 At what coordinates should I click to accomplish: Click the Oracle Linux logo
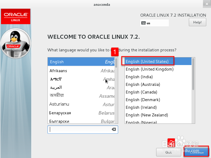[x=16, y=16]
